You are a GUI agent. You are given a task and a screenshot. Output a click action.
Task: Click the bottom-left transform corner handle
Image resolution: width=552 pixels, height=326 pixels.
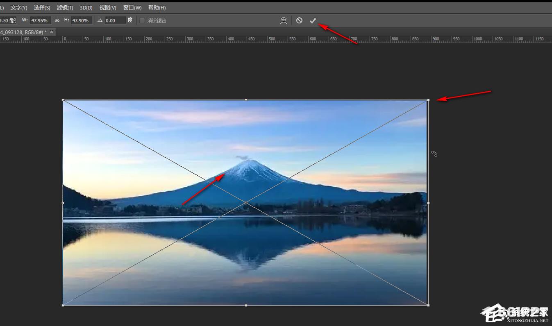pyautogui.click(x=63, y=305)
